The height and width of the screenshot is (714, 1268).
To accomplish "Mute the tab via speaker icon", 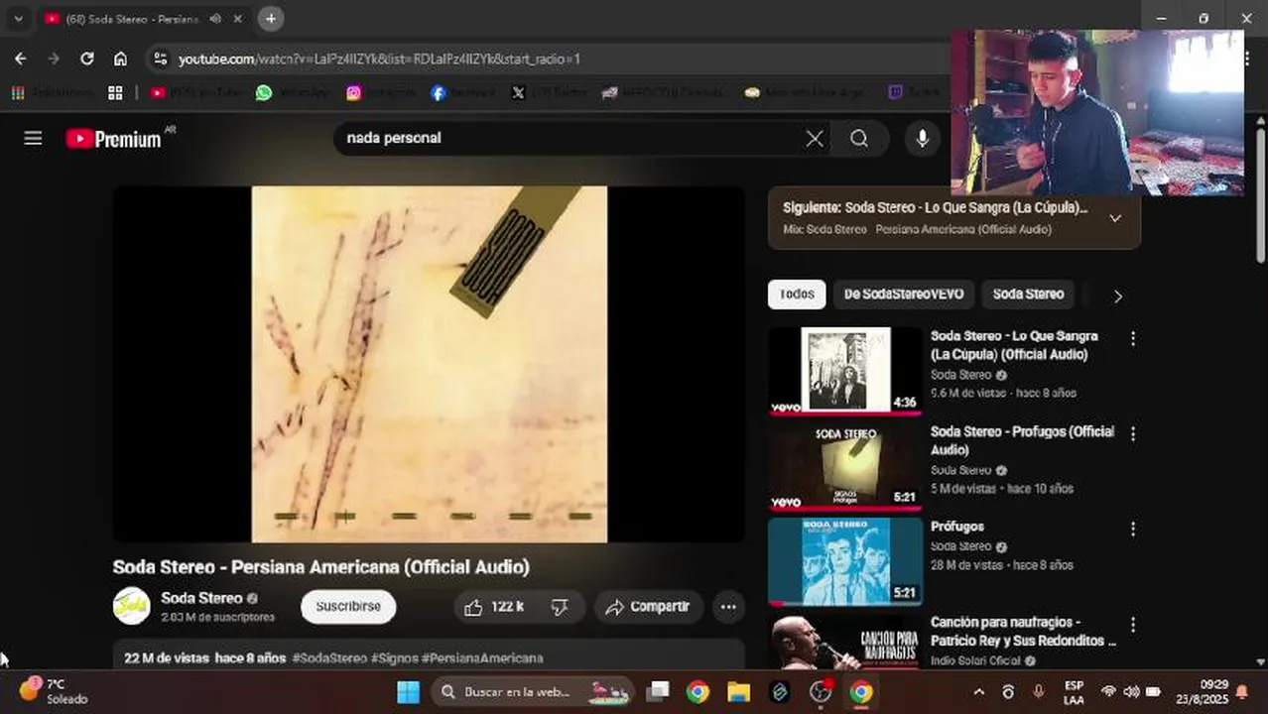I will [x=215, y=18].
